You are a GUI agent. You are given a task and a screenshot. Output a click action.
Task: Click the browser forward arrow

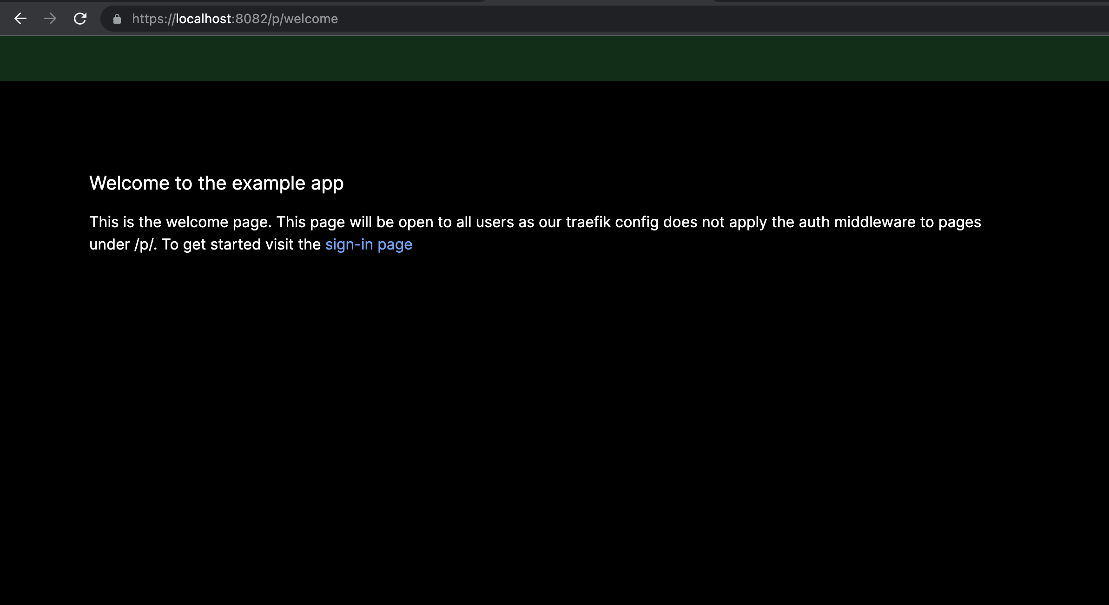click(50, 19)
